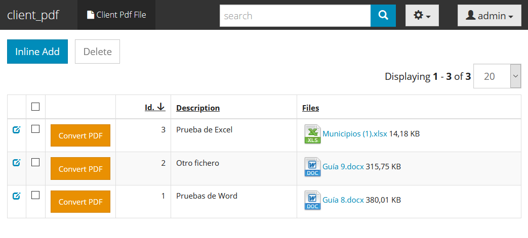Click the Inline Add button
This screenshot has height=238, width=528.
[37, 52]
